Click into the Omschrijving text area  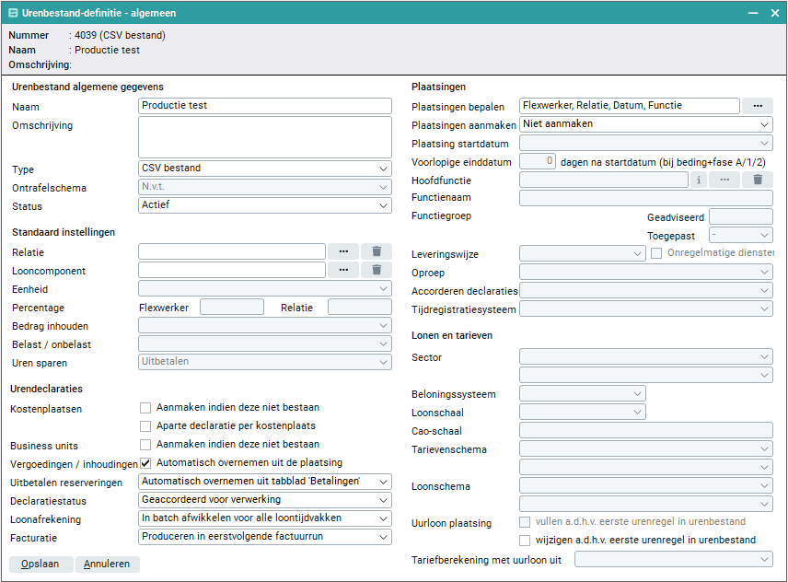pyautogui.click(x=265, y=137)
